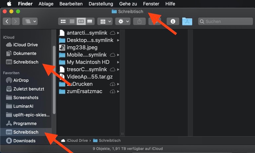Open uplift-epic-skies folder in the sidebar
Viewport: 255px width, 153px height.
26,115
